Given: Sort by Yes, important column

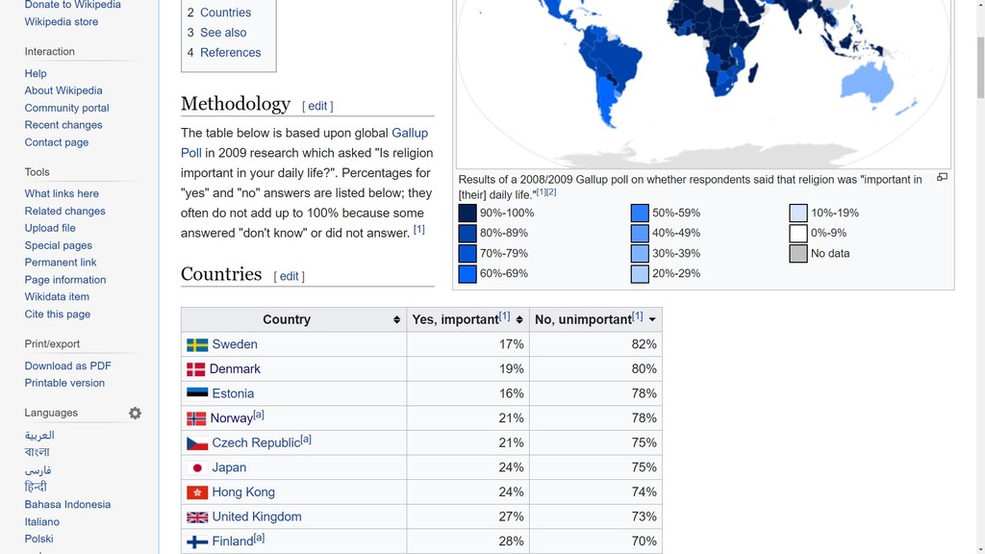Looking at the screenshot, I should click(x=519, y=319).
